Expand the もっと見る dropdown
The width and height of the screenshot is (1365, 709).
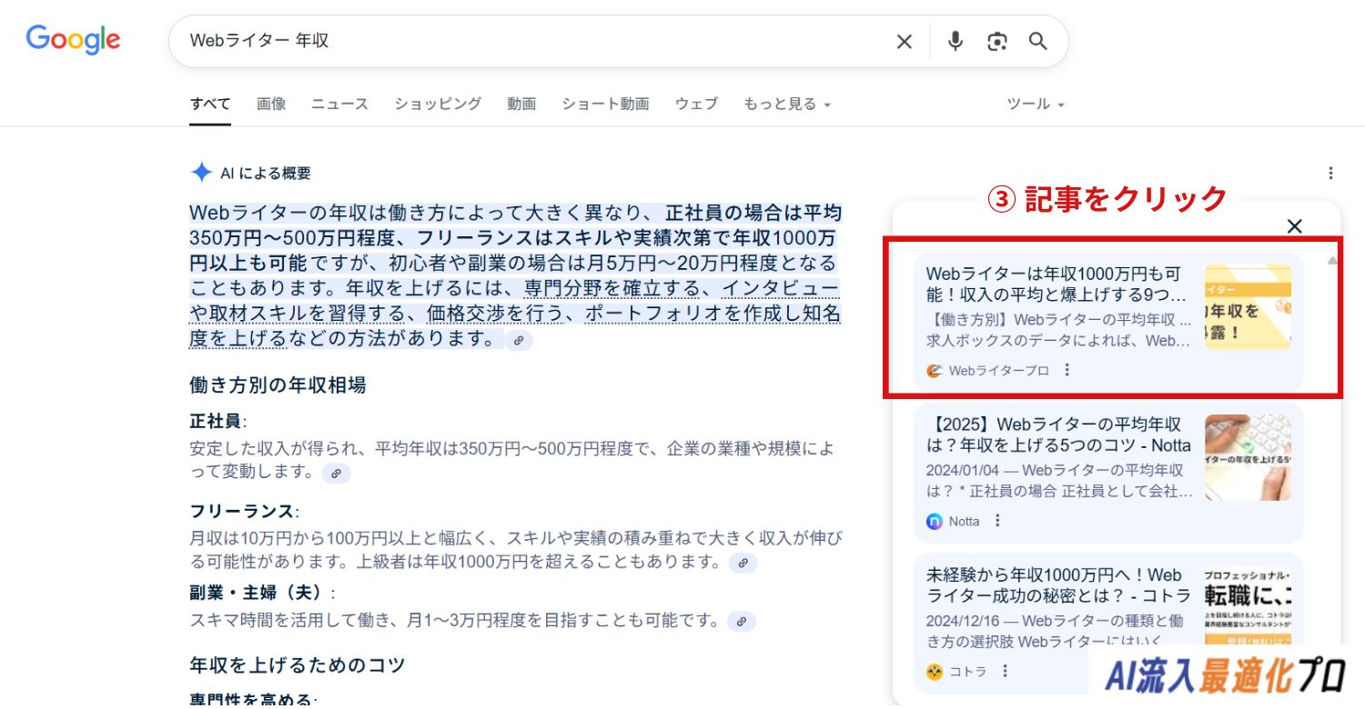(787, 105)
